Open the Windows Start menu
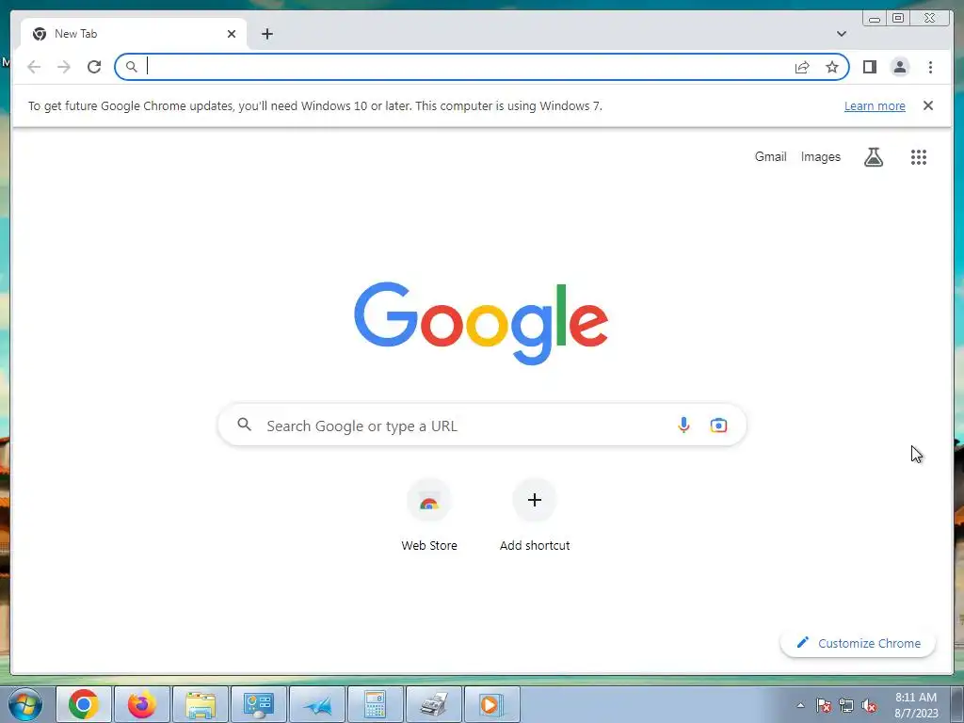 click(25, 704)
